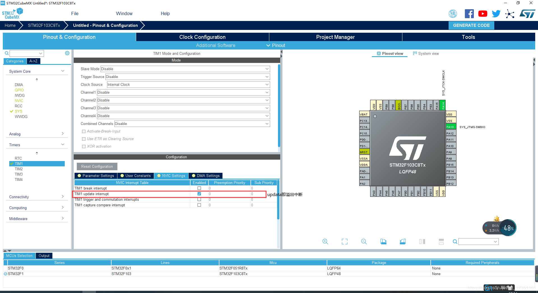Screen dimensions: 538x293
Task: Flip the chip view horizontally
Action: pos(422,242)
